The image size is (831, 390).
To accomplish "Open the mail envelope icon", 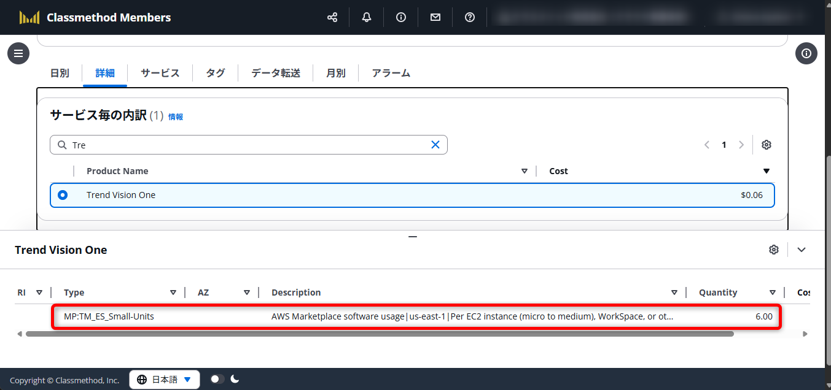I will coord(435,17).
